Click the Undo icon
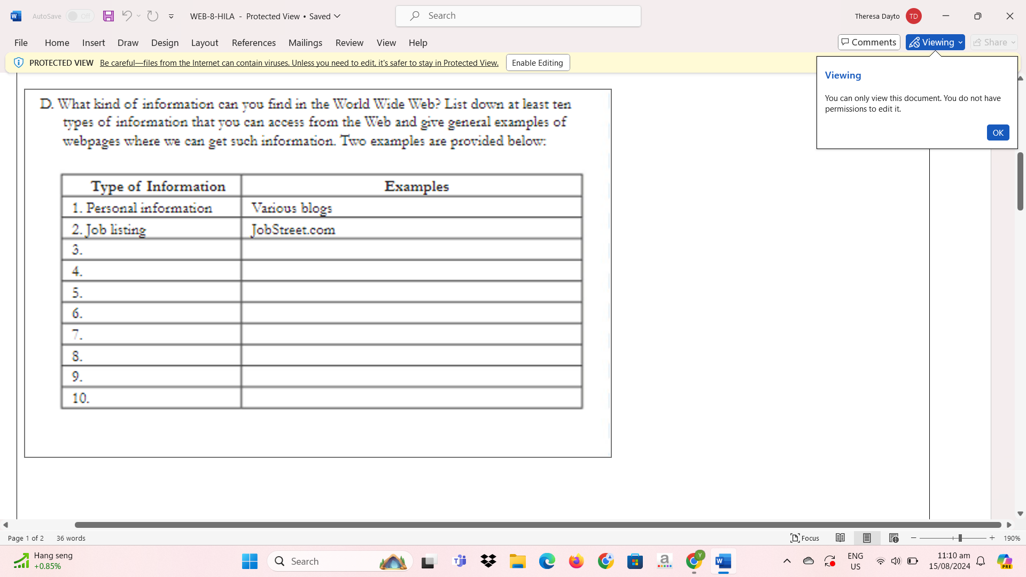1026x577 pixels. [x=127, y=15]
